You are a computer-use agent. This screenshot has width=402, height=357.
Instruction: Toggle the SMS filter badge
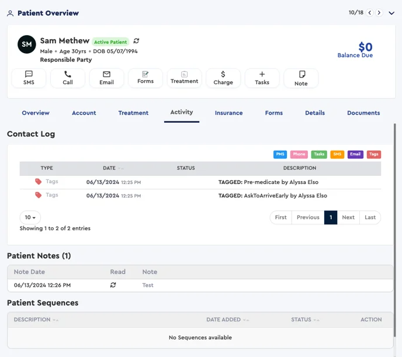coord(337,154)
